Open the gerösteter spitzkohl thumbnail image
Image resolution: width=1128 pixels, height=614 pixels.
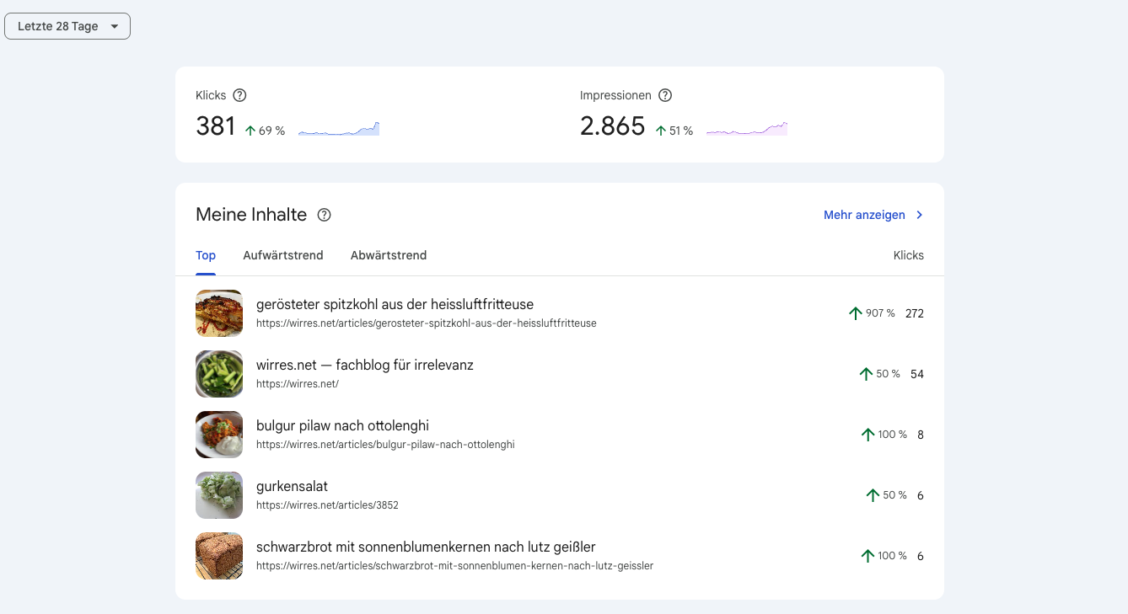[x=219, y=313]
